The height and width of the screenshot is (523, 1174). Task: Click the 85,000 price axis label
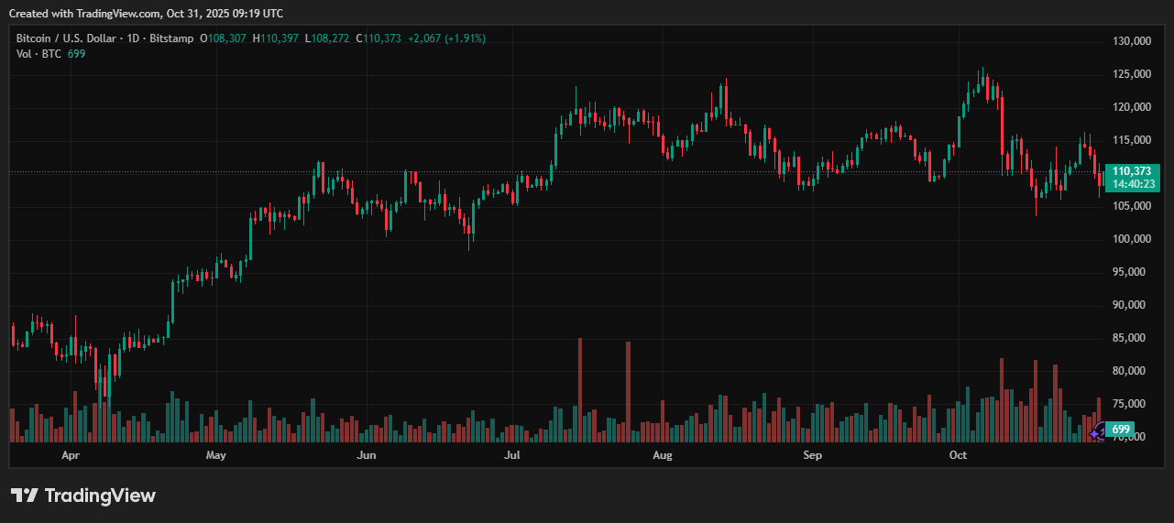pyautogui.click(x=1132, y=338)
